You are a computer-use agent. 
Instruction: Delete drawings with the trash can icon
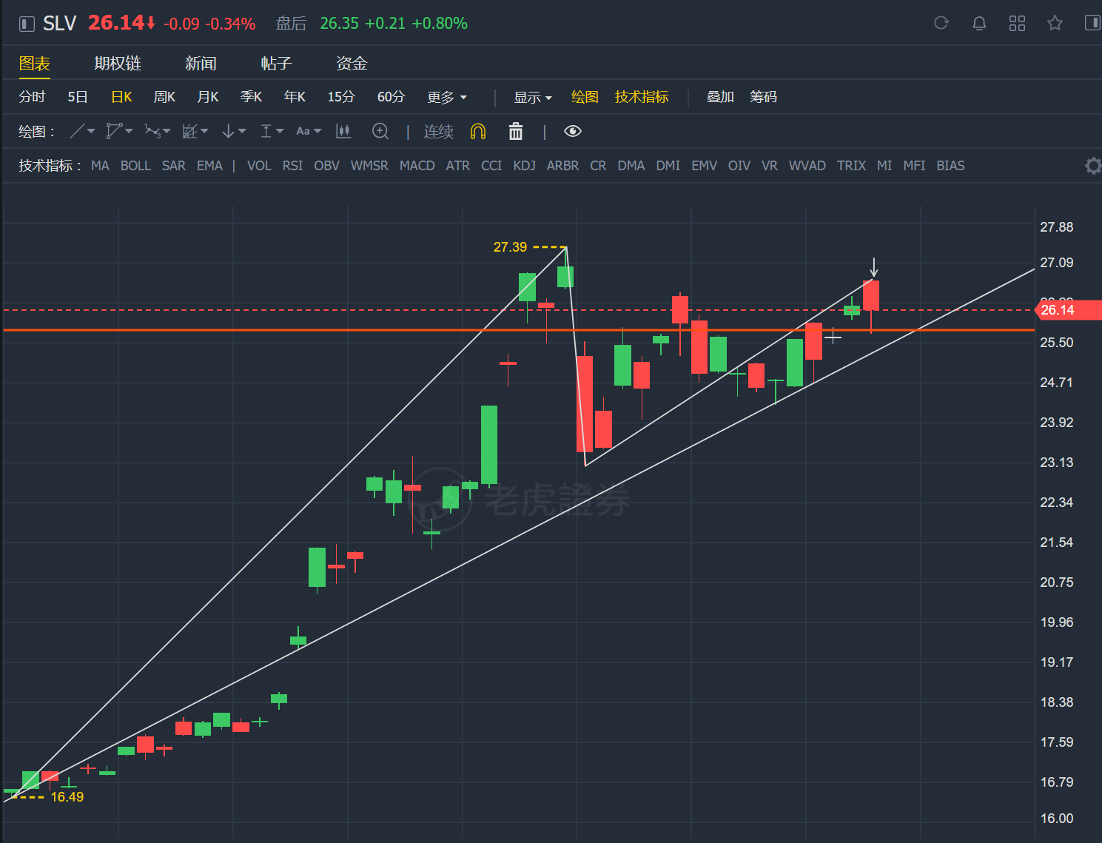(516, 132)
